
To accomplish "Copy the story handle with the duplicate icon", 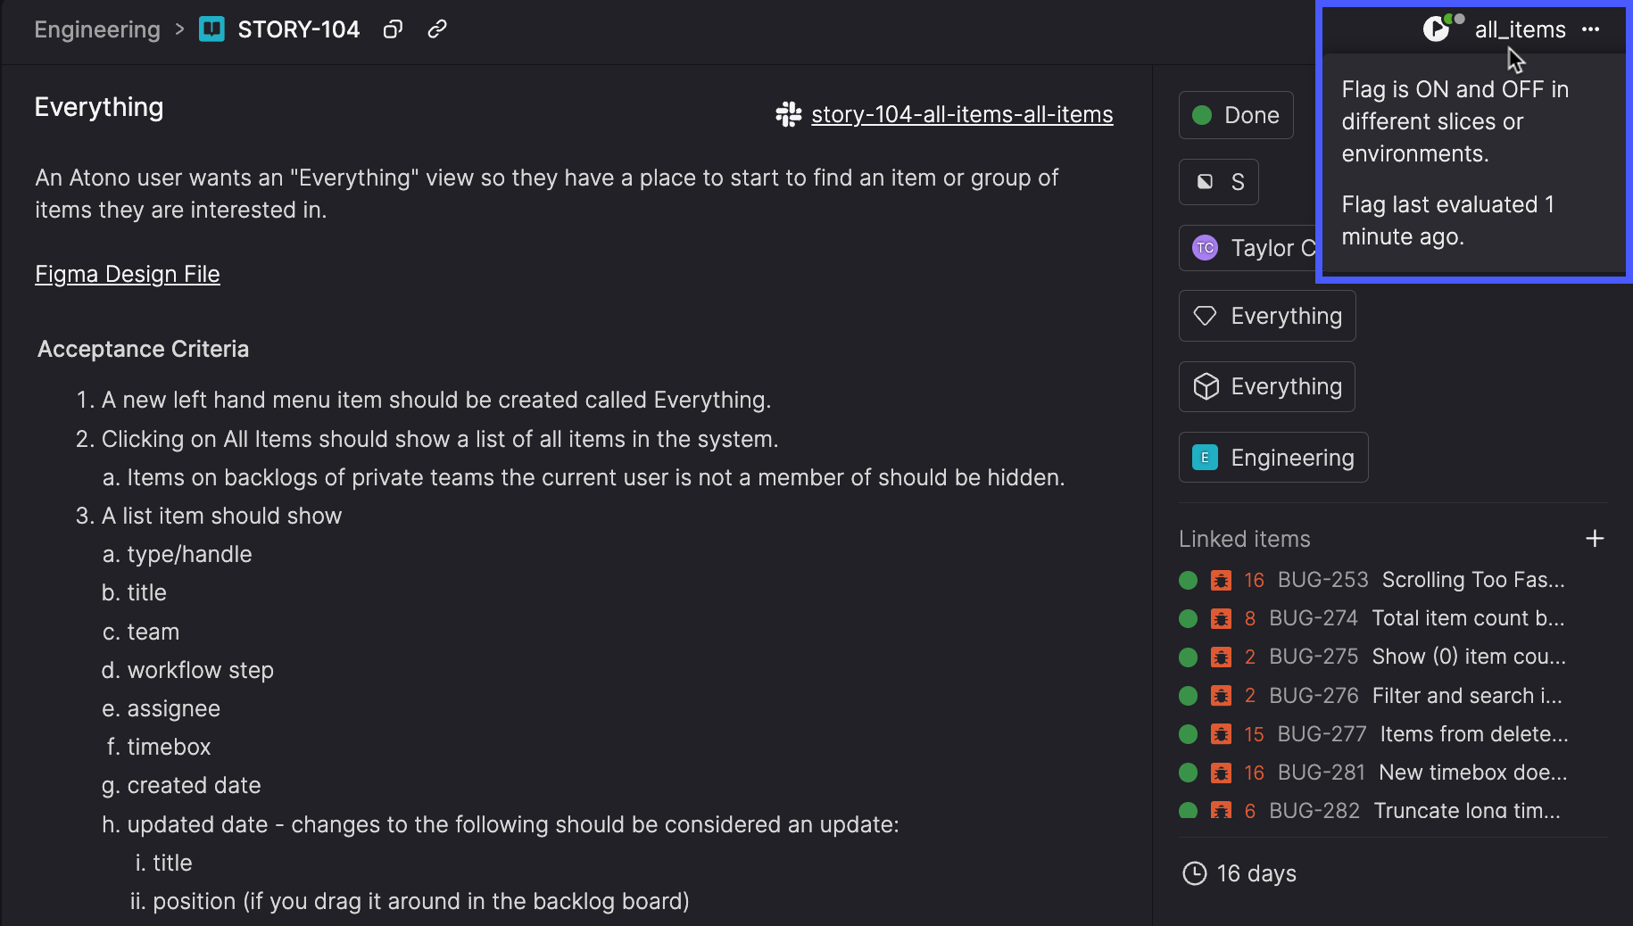I will pyautogui.click(x=393, y=29).
